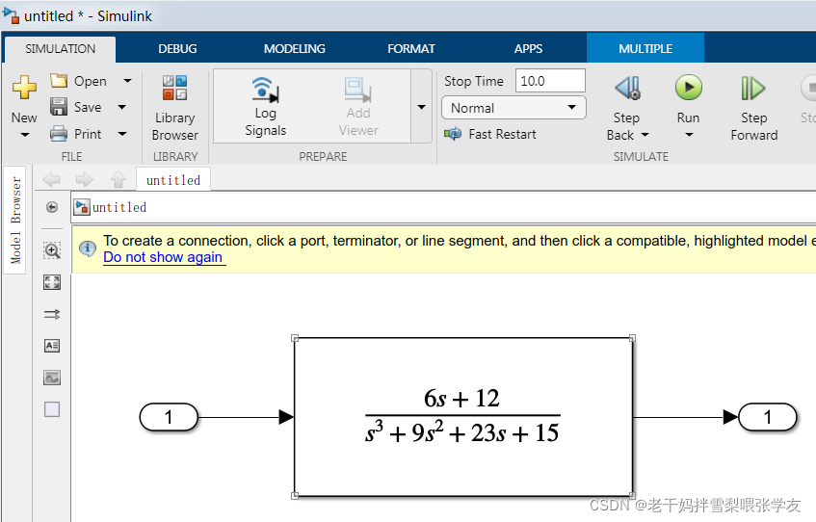
Task: Click the Annotation text icon
Action: pyautogui.click(x=52, y=346)
